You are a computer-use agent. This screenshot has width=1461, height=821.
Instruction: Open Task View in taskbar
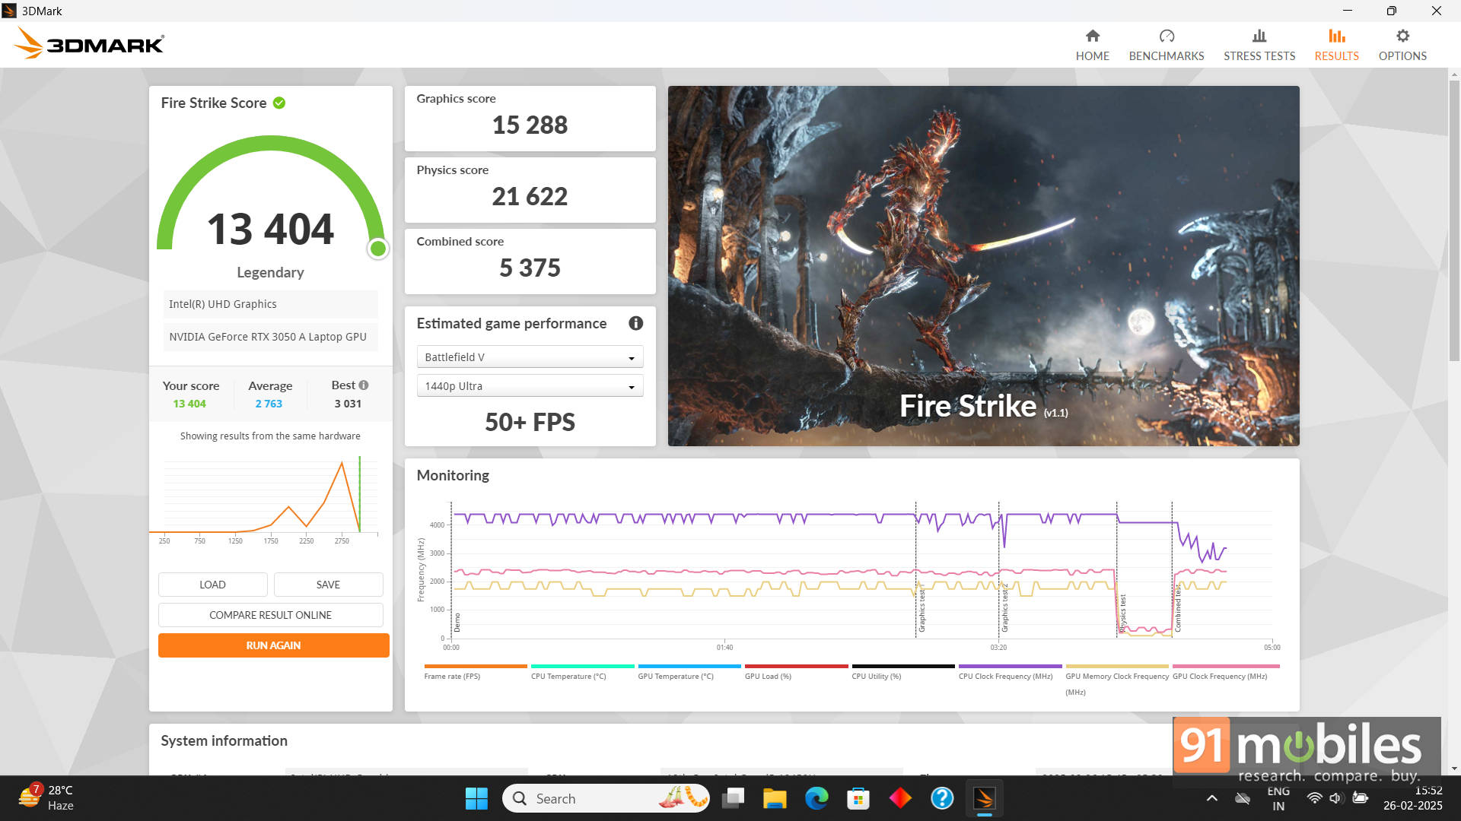coord(733,798)
